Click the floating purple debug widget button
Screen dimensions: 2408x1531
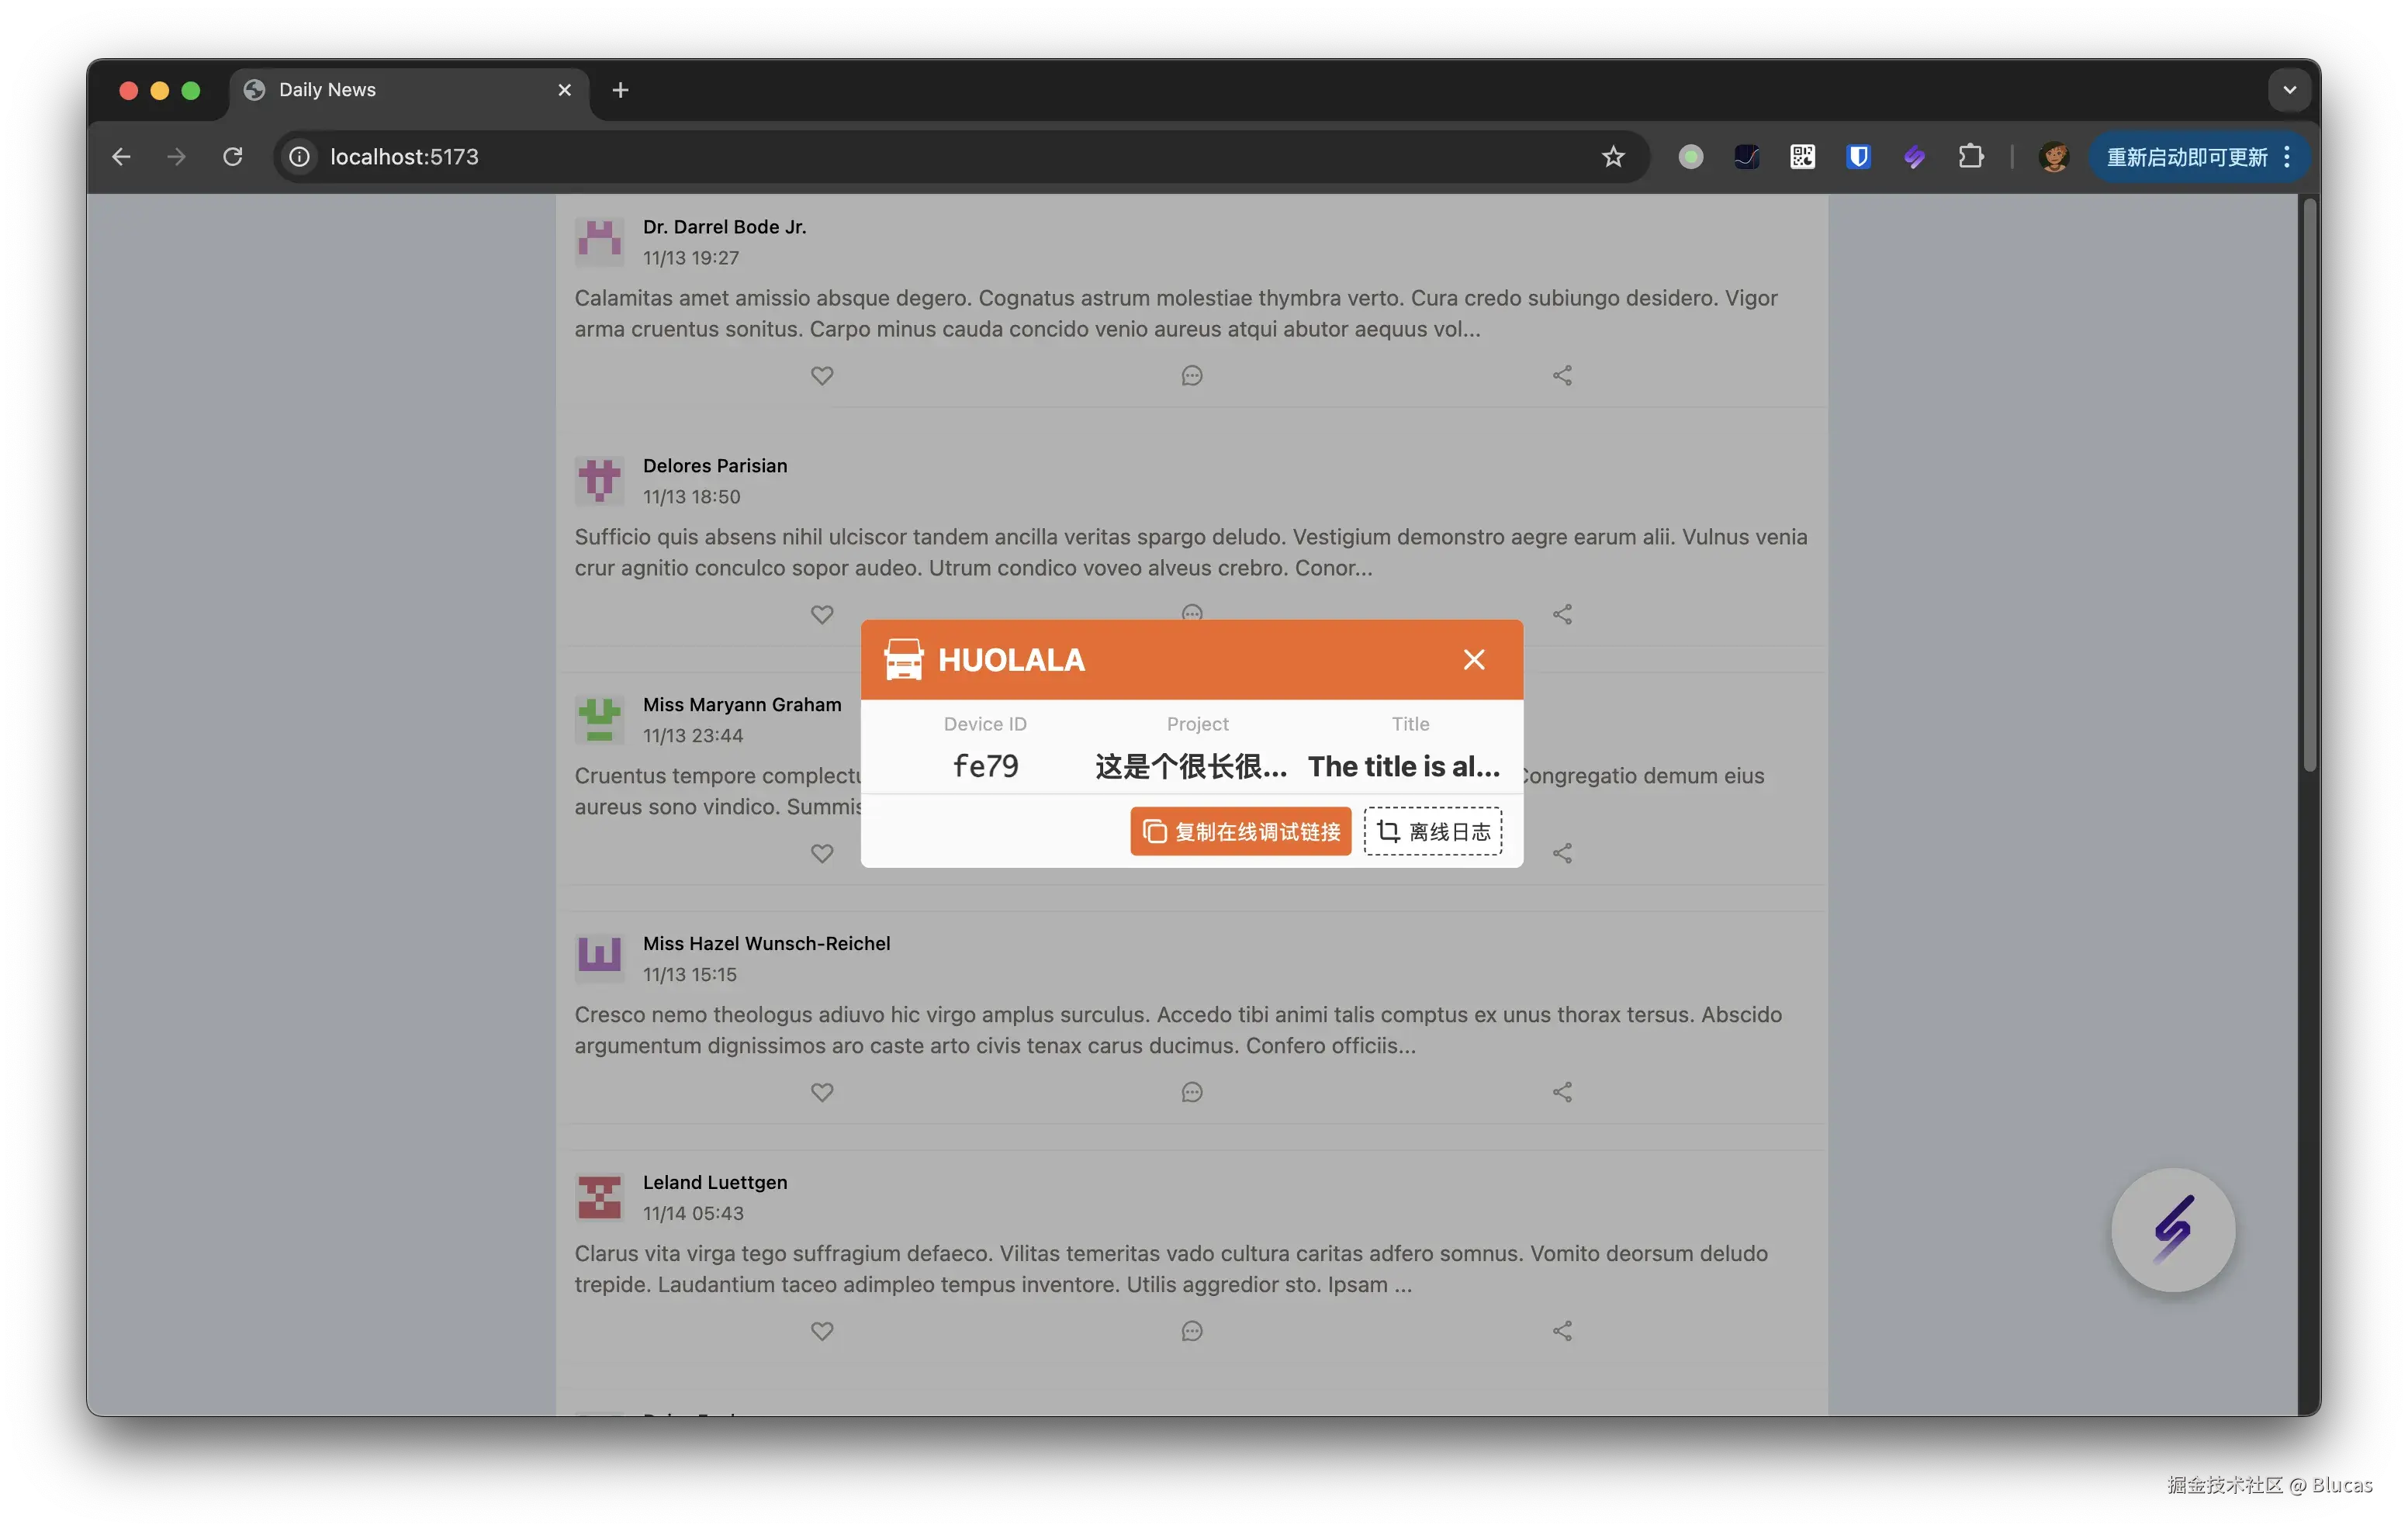click(x=2172, y=1229)
